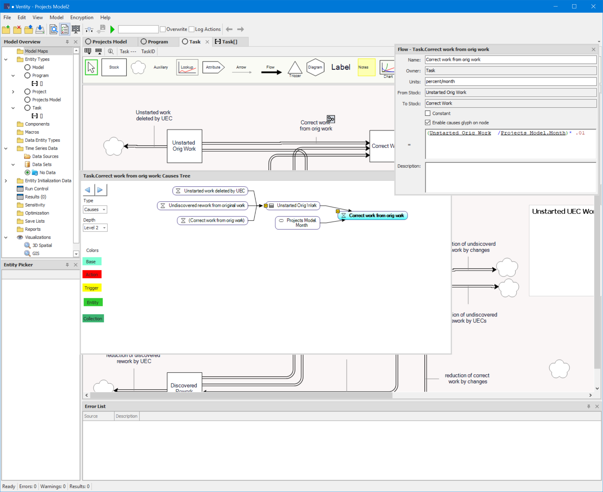Select the Notes tool
Screen dimensions: 603x492
coord(366,67)
